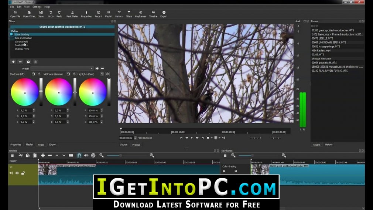The height and width of the screenshot is (210, 373).
Task: Click the timeline paste clipboard icon
Action: pyautogui.click(x=35, y=156)
